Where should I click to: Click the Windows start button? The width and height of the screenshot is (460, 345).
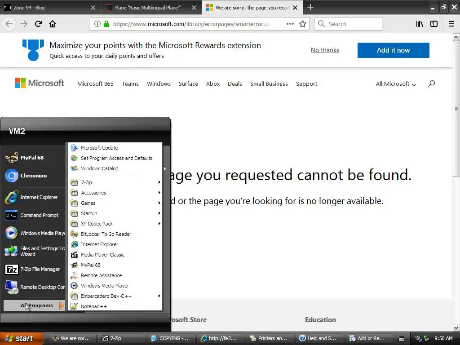pos(21,338)
